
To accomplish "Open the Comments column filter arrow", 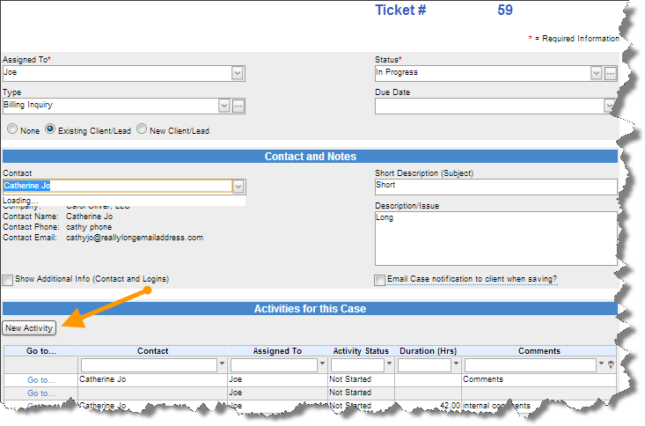I will tap(601, 364).
